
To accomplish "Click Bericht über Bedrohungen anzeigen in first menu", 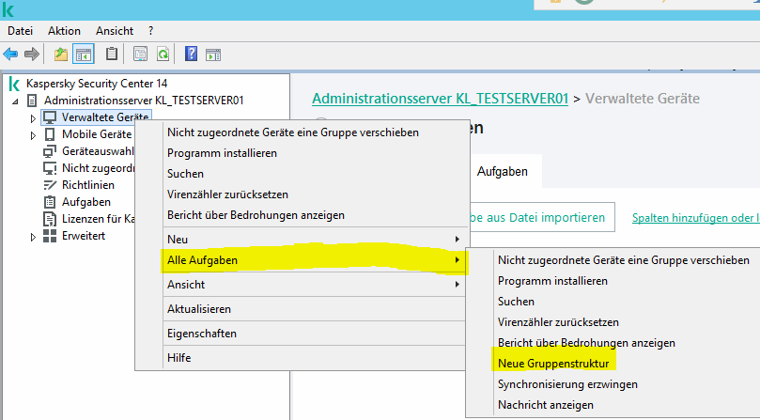I will [x=256, y=215].
